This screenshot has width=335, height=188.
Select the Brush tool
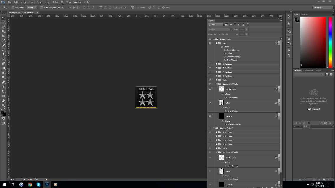(3, 50)
